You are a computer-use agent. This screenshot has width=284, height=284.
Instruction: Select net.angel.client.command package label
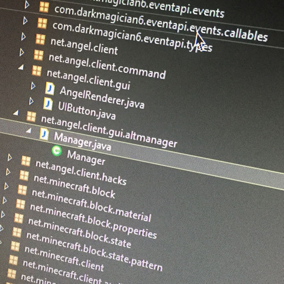(x=107, y=66)
